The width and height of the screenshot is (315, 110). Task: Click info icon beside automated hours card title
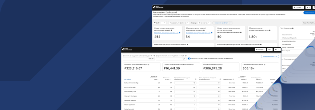coord(269,30)
